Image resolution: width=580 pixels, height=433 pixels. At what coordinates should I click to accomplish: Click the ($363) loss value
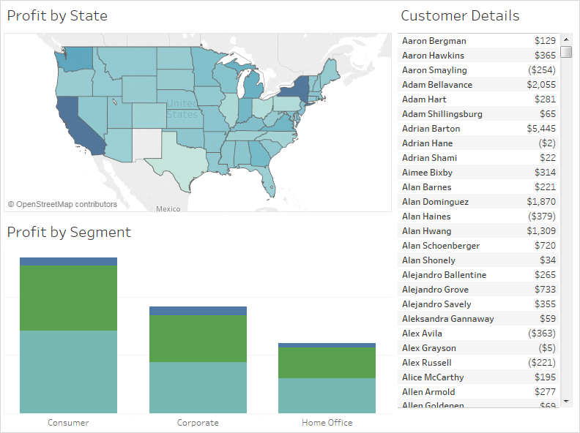541,334
